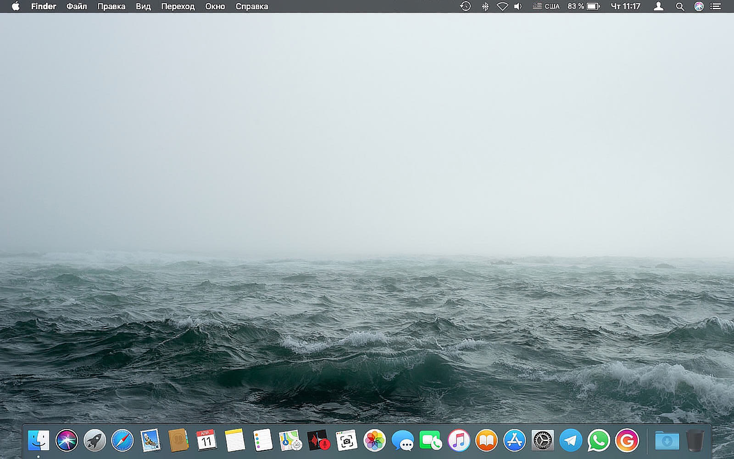
Task: Open the Переход menu
Action: coord(178,6)
